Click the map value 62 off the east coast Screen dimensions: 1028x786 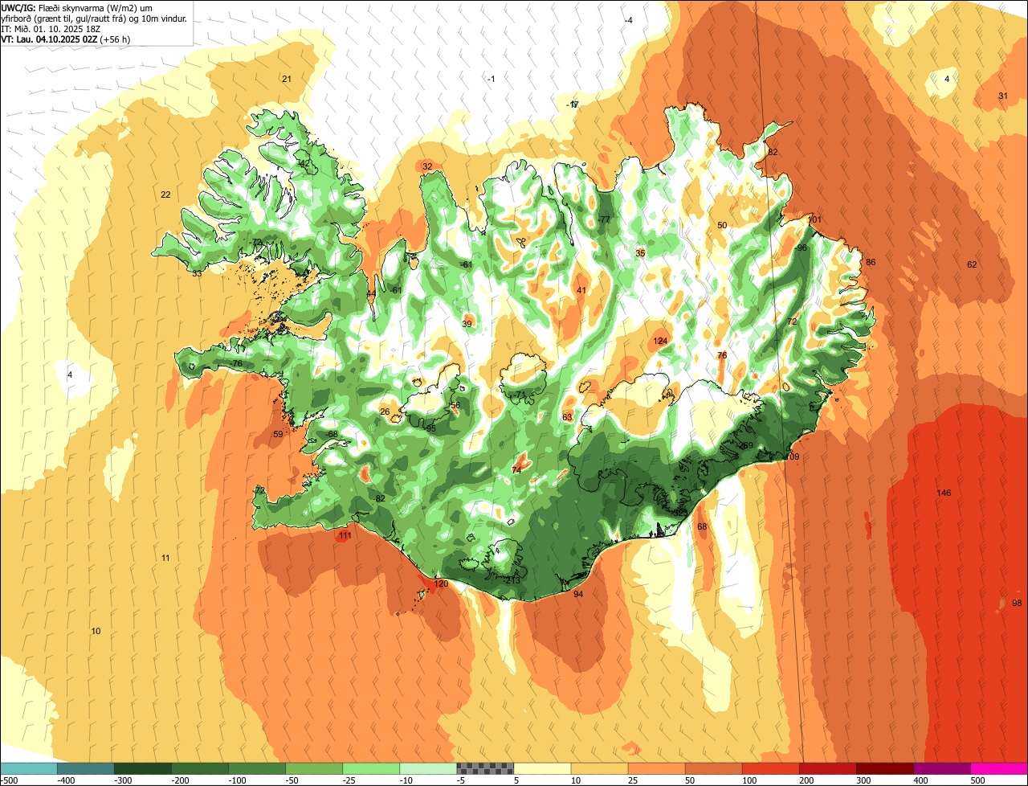coord(972,264)
